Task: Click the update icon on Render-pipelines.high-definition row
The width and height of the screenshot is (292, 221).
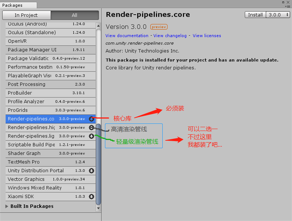Action: [91, 128]
